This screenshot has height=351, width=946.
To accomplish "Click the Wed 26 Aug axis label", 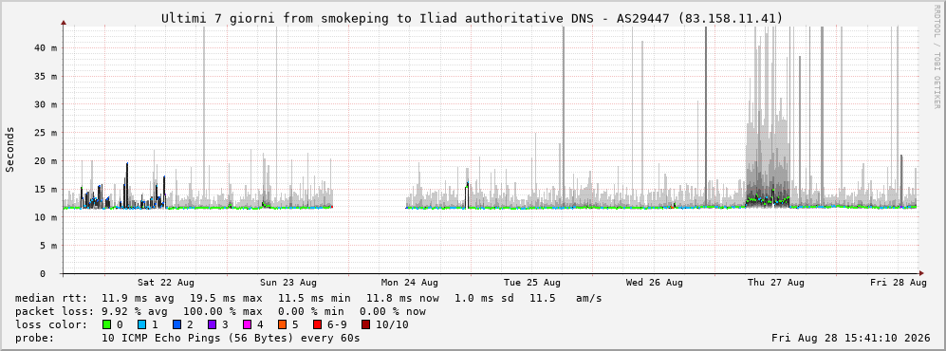I will (655, 283).
